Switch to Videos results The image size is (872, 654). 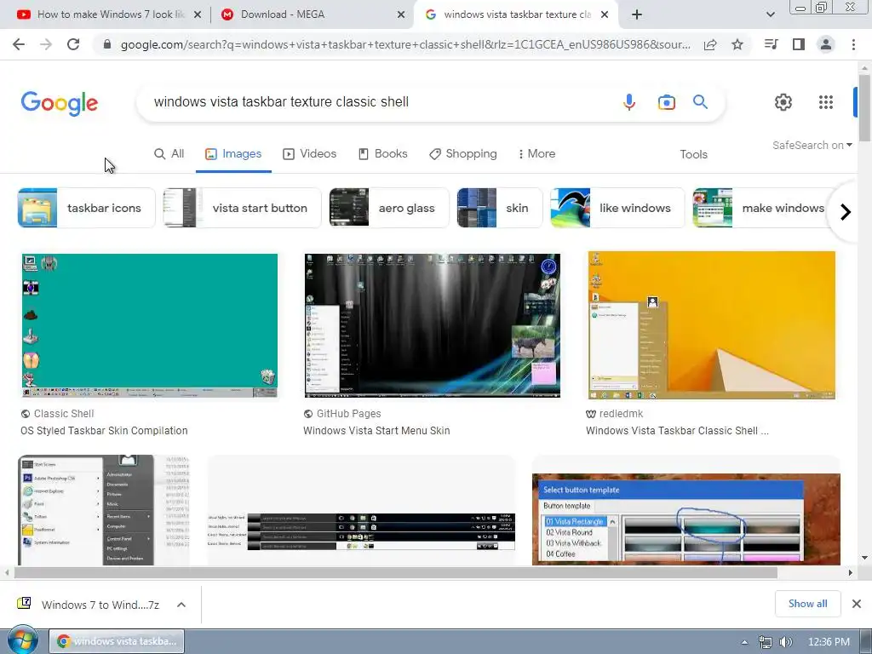(310, 154)
